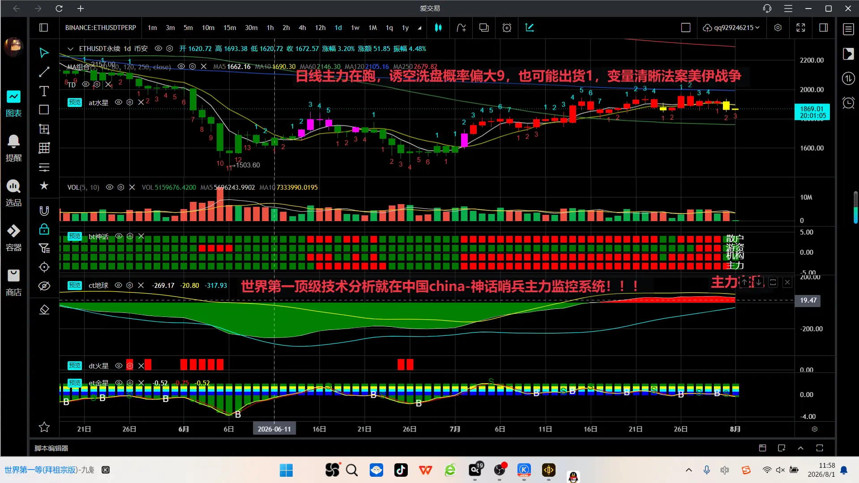Show hidden system tray icons
The width and height of the screenshot is (859, 483).
[689, 470]
